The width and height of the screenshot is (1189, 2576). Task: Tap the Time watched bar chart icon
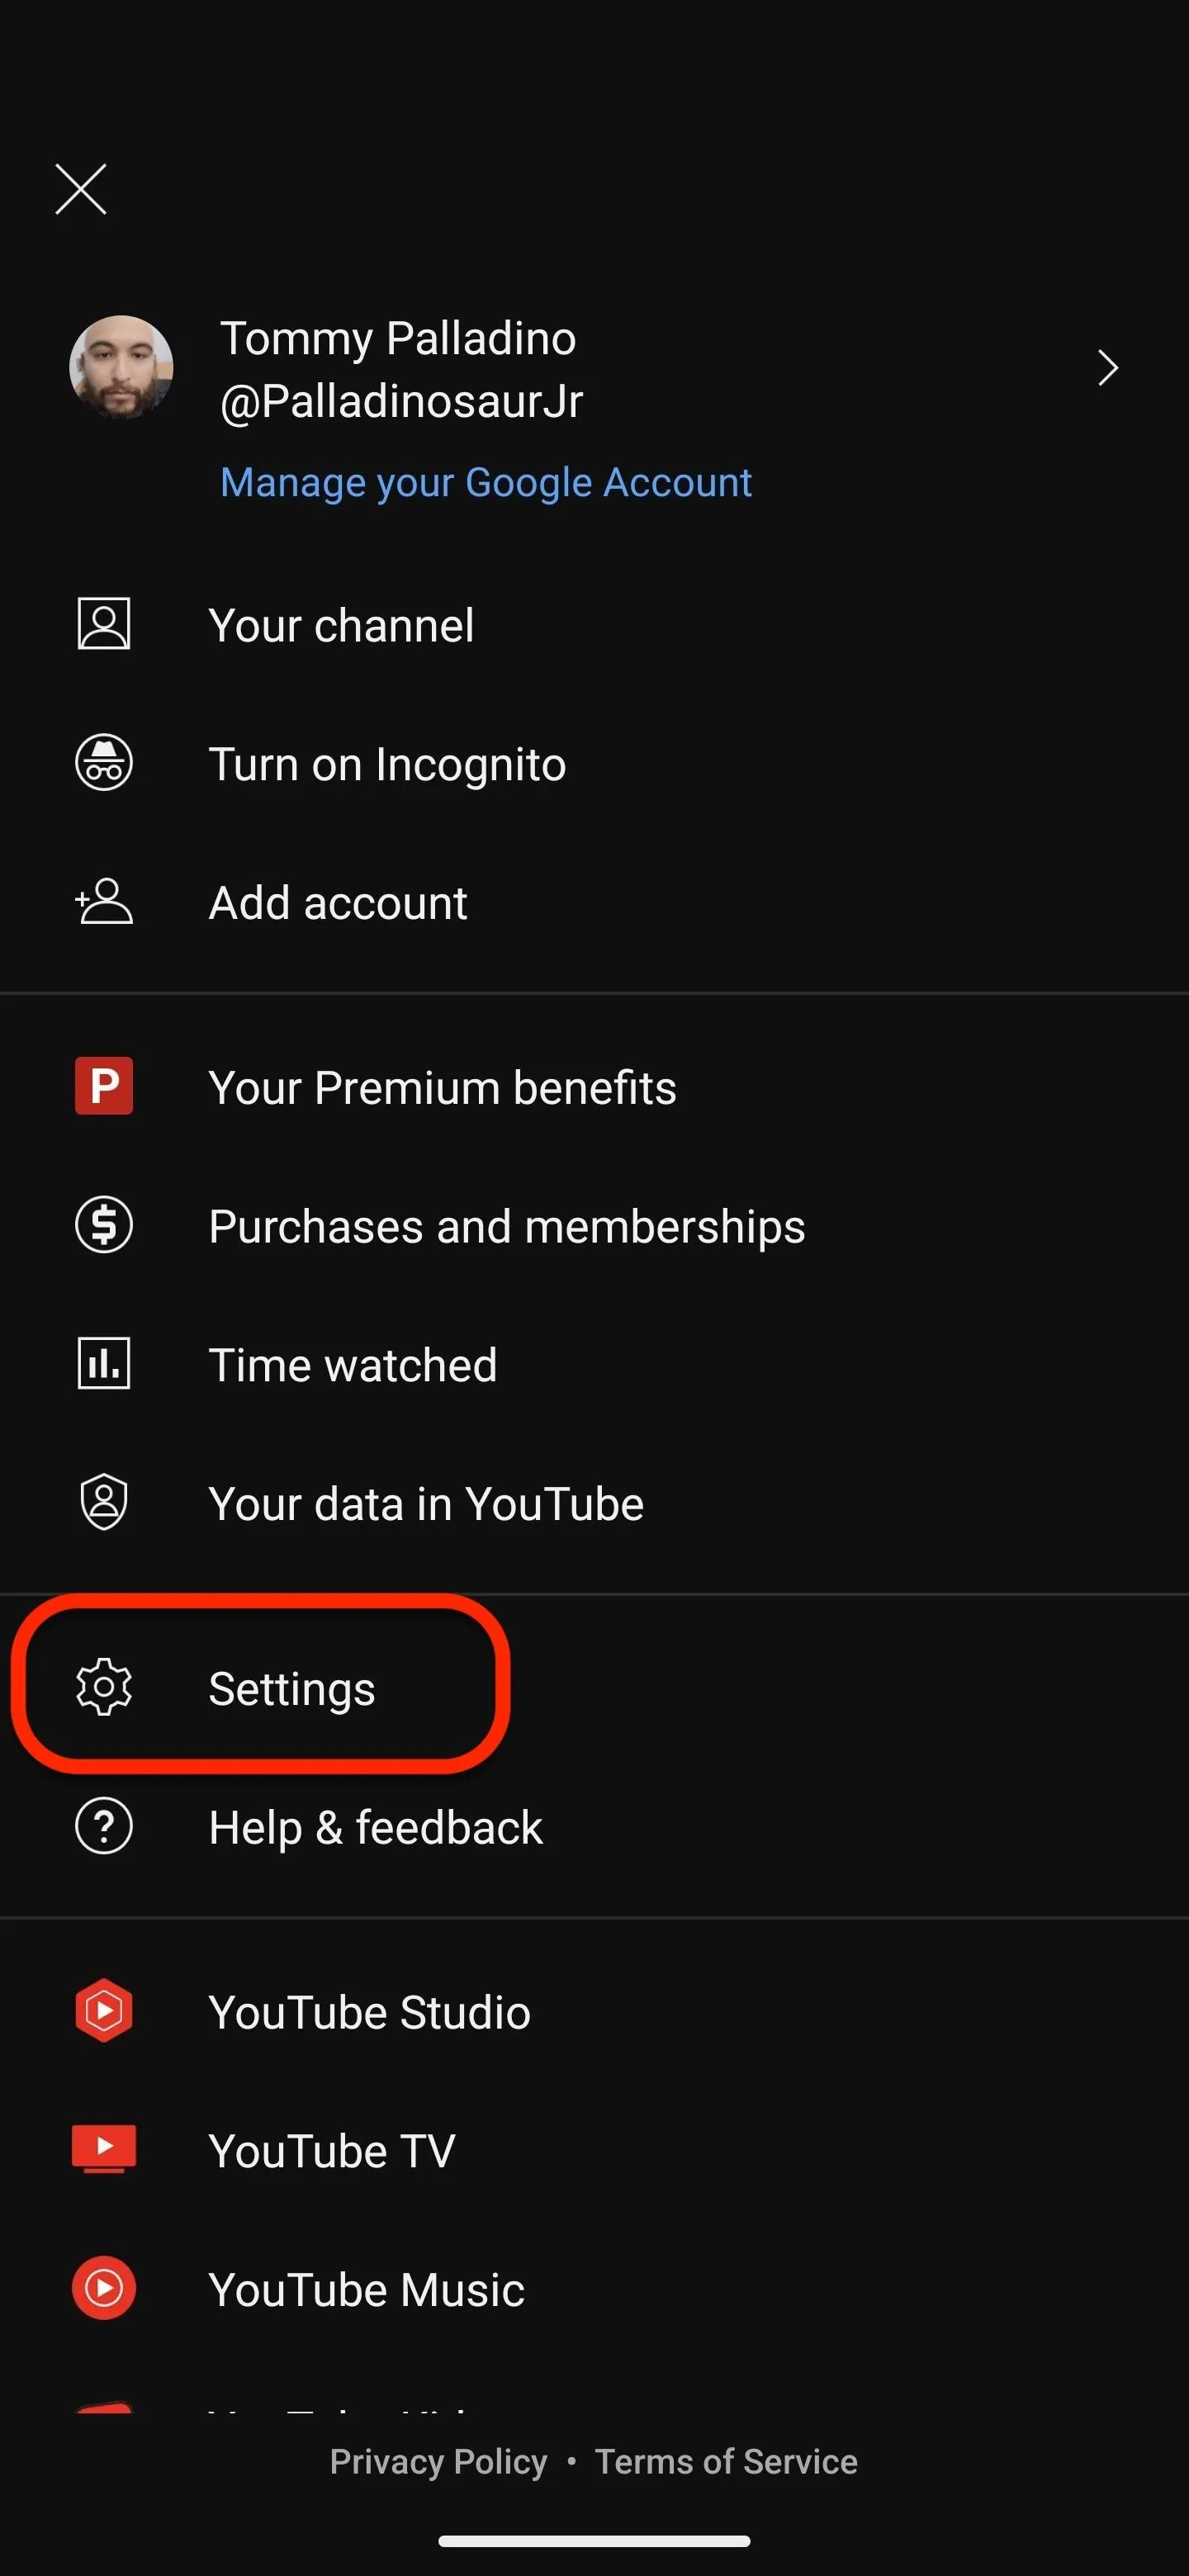104,1363
